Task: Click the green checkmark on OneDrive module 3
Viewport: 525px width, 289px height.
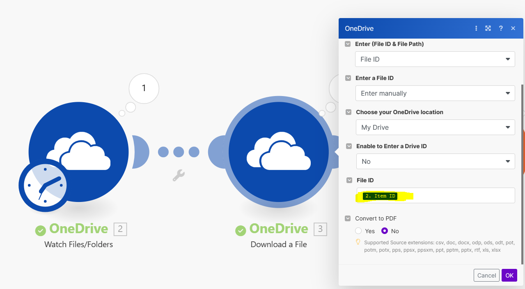Action: (241, 231)
